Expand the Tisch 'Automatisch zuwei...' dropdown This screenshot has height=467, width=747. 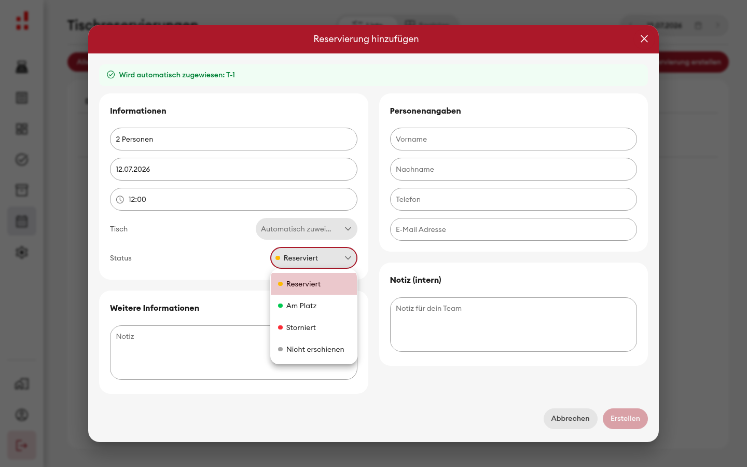pyautogui.click(x=307, y=229)
